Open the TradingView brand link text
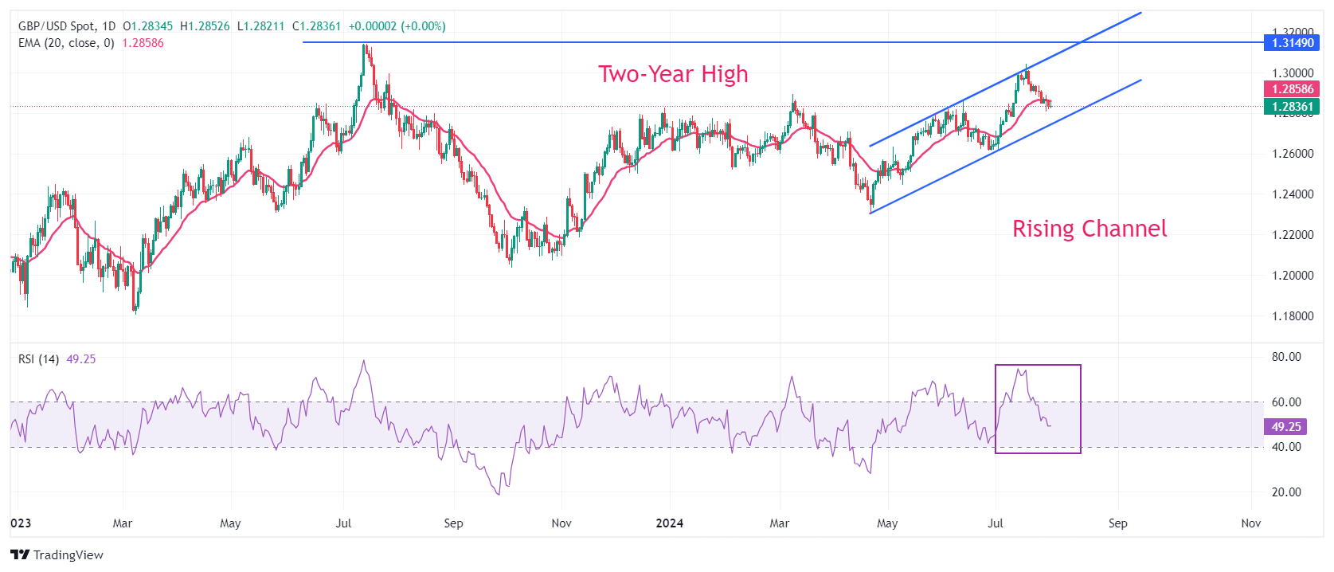 (68, 555)
